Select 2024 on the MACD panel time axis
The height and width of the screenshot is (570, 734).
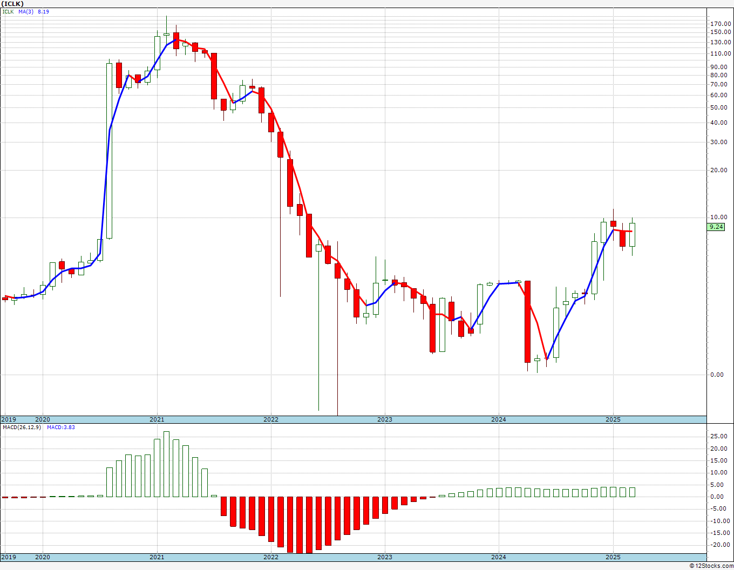[499, 557]
